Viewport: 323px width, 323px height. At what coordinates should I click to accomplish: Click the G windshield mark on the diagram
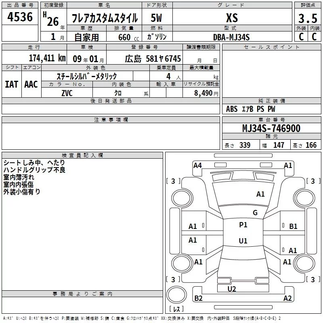click(x=255, y=213)
